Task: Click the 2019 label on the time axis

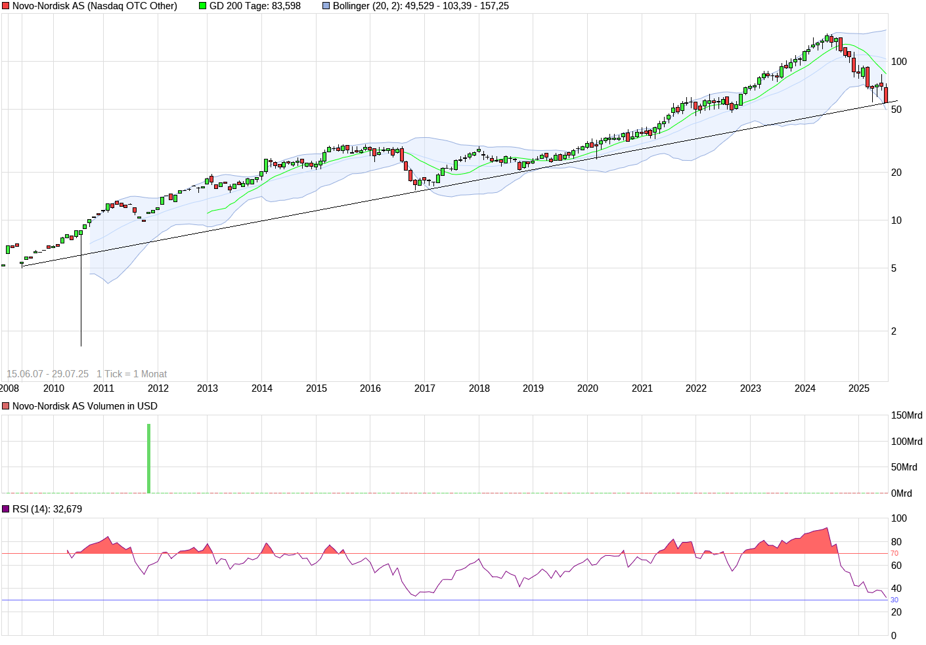Action: tap(533, 388)
